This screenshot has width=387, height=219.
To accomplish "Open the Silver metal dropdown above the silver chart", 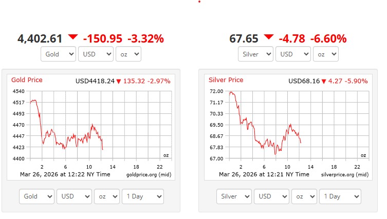I will point(256,54).
